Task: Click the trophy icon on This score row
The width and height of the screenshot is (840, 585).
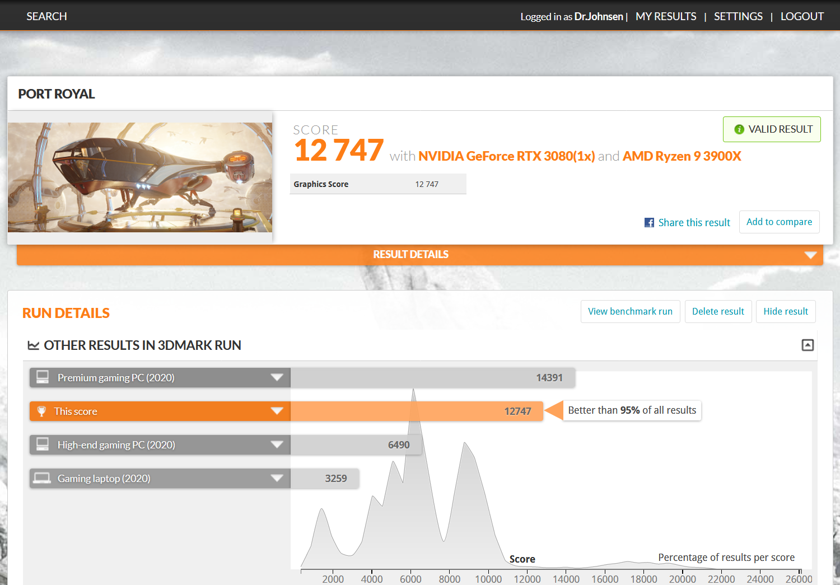Action: tap(41, 411)
